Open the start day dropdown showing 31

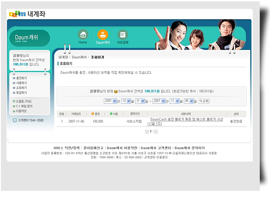tap(140, 101)
